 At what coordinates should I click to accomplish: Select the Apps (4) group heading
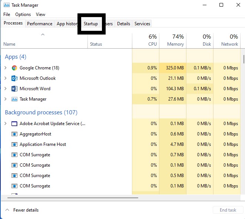[16, 57]
